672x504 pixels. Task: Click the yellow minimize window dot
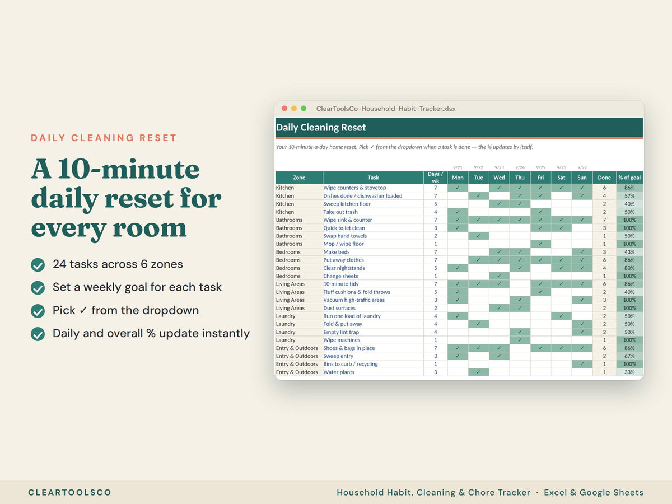[x=294, y=109]
